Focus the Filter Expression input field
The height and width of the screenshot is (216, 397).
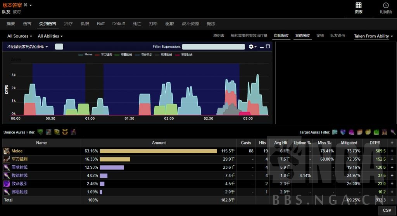click(x=214, y=46)
